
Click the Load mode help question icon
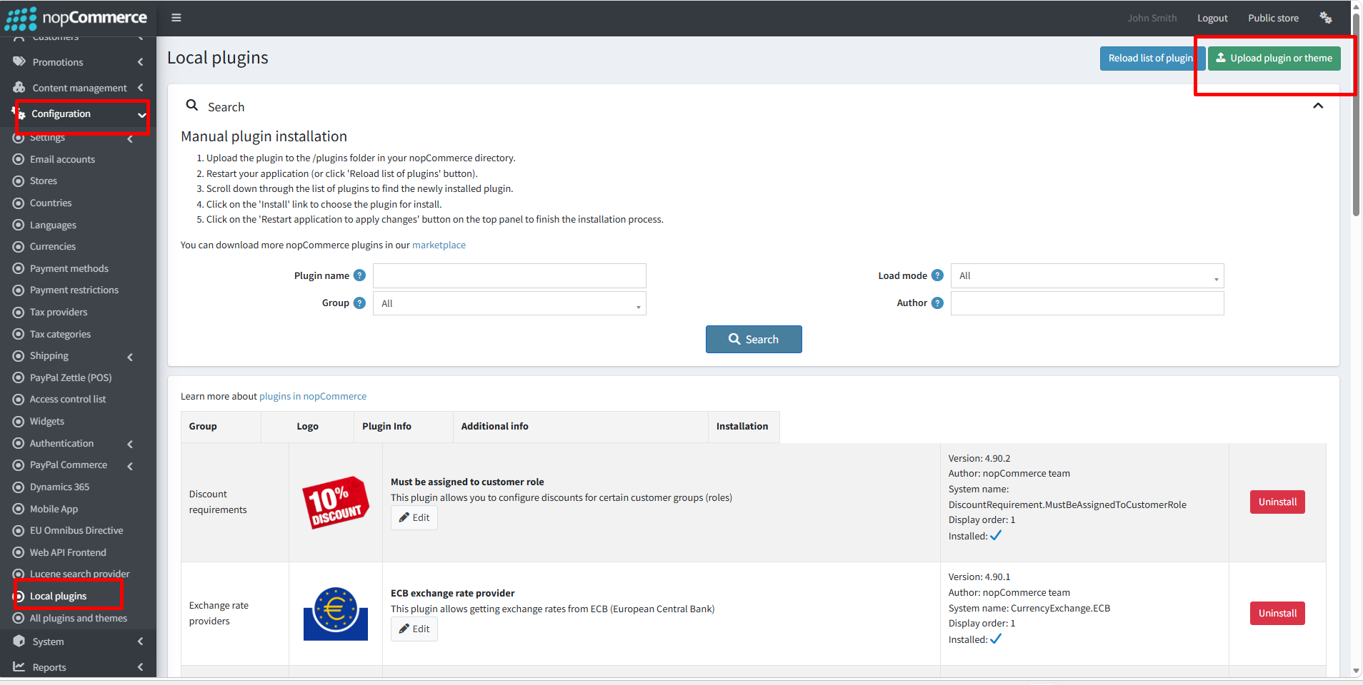(938, 275)
